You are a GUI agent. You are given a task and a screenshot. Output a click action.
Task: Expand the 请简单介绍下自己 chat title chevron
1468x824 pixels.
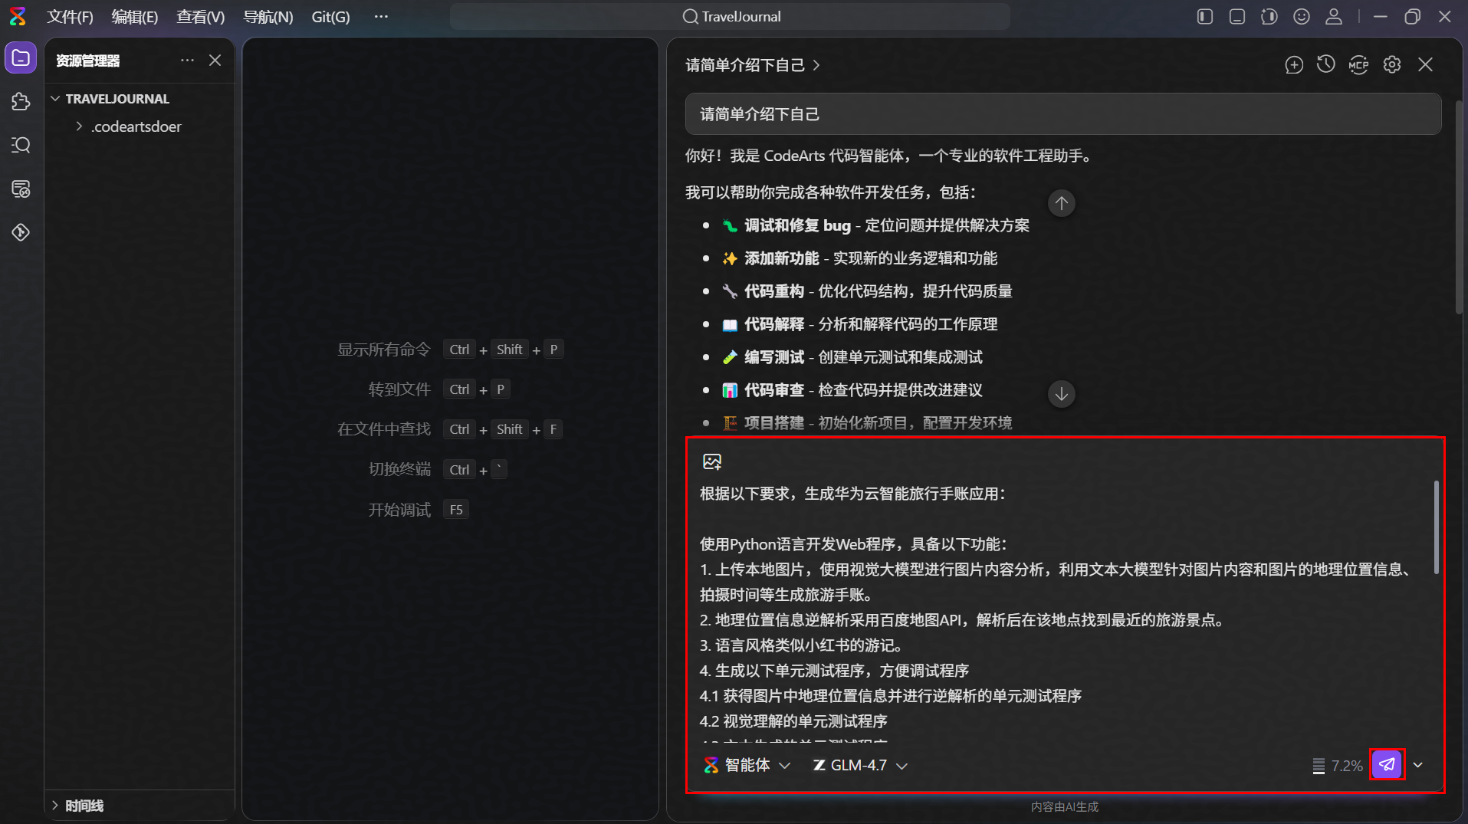click(x=816, y=65)
